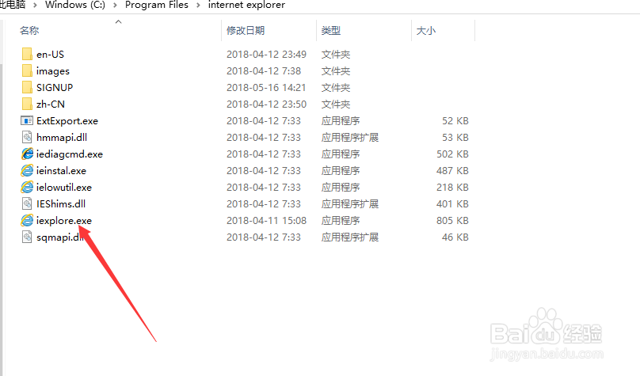Click the 401 KB size value
The width and height of the screenshot is (640, 376).
[x=452, y=204]
